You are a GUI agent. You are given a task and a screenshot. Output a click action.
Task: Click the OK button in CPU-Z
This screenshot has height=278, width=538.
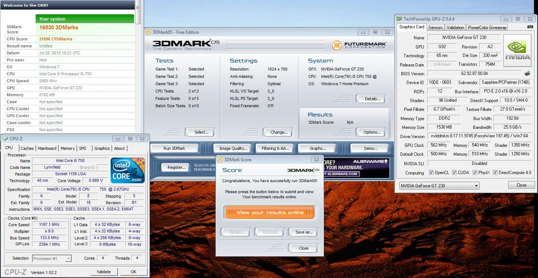coord(133,272)
